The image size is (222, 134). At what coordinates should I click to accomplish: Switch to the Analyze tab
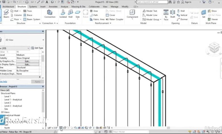(64, 7)
